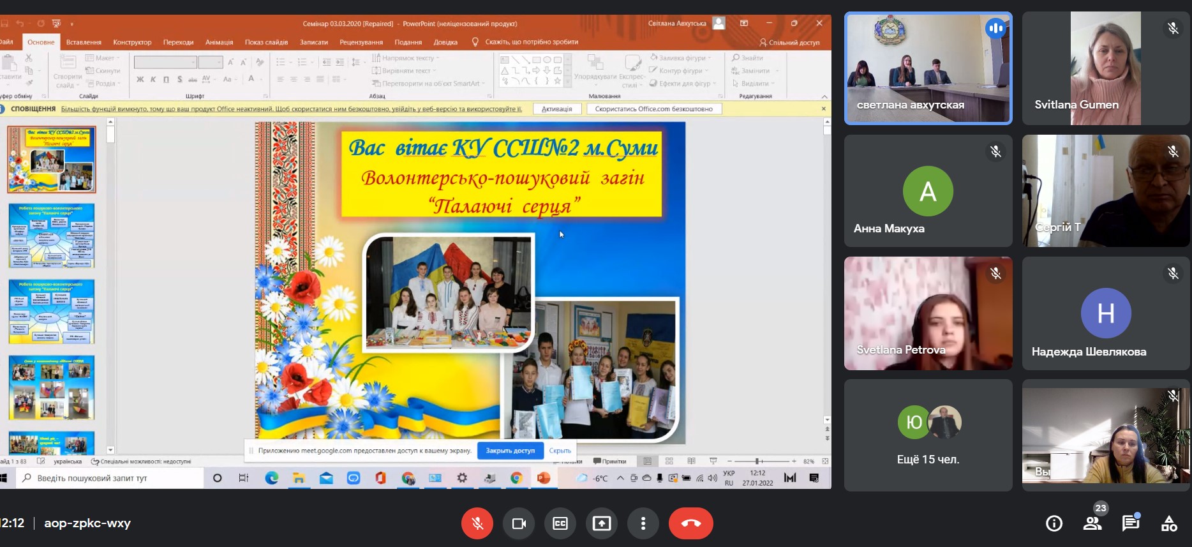Click the present screen icon
The image size is (1192, 547).
click(601, 523)
